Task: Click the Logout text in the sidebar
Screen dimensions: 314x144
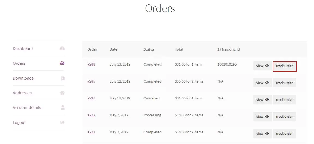Action: [19, 122]
